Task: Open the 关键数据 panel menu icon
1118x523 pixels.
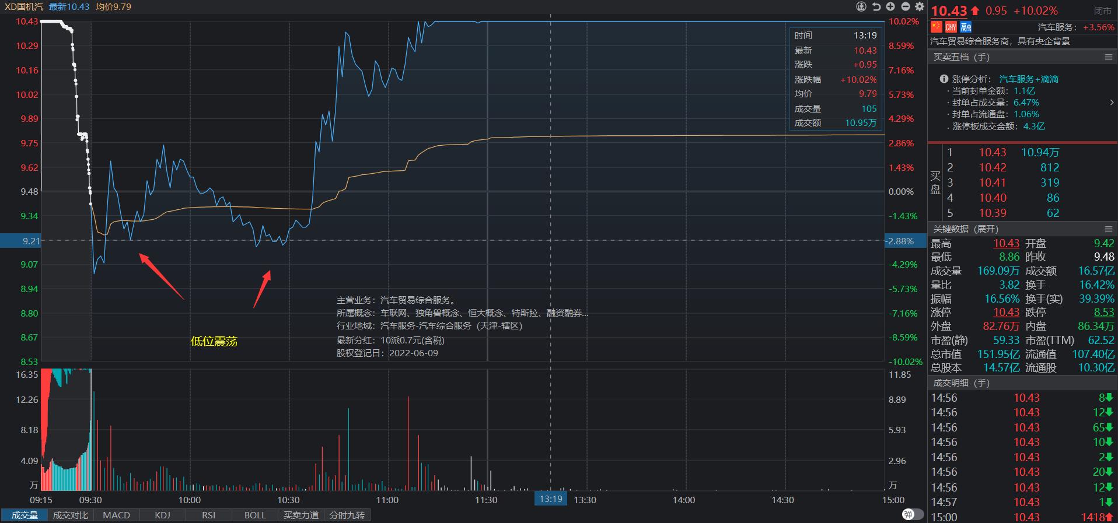Action: 1109,229
